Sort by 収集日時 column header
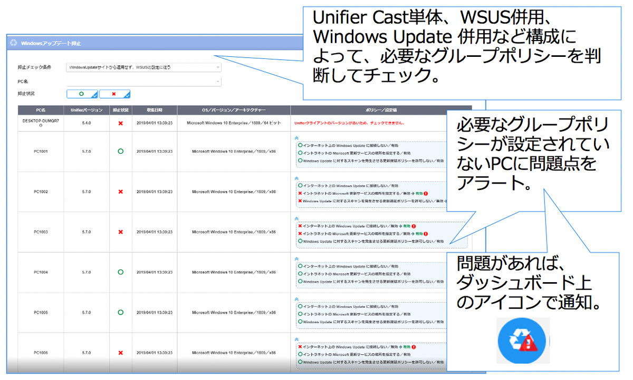 (155, 110)
